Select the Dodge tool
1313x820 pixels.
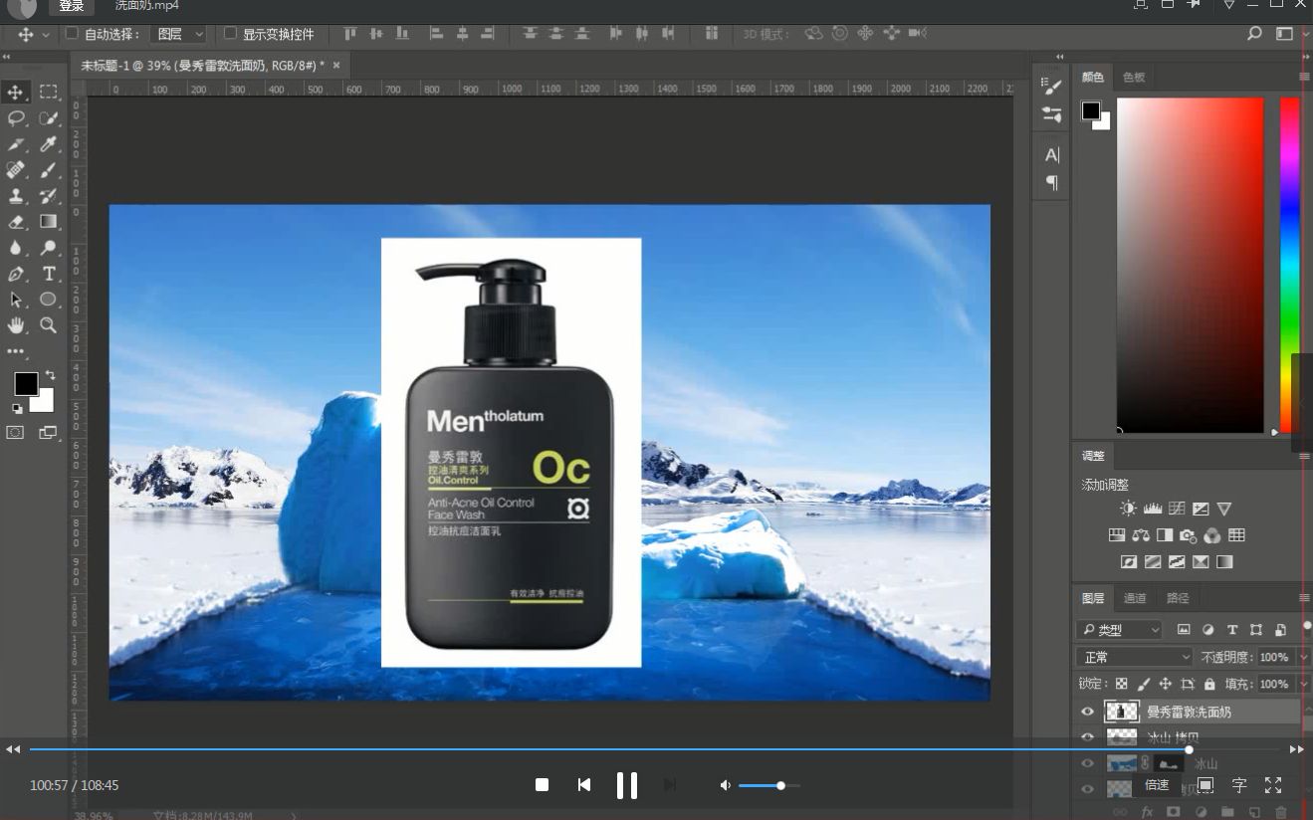point(48,248)
